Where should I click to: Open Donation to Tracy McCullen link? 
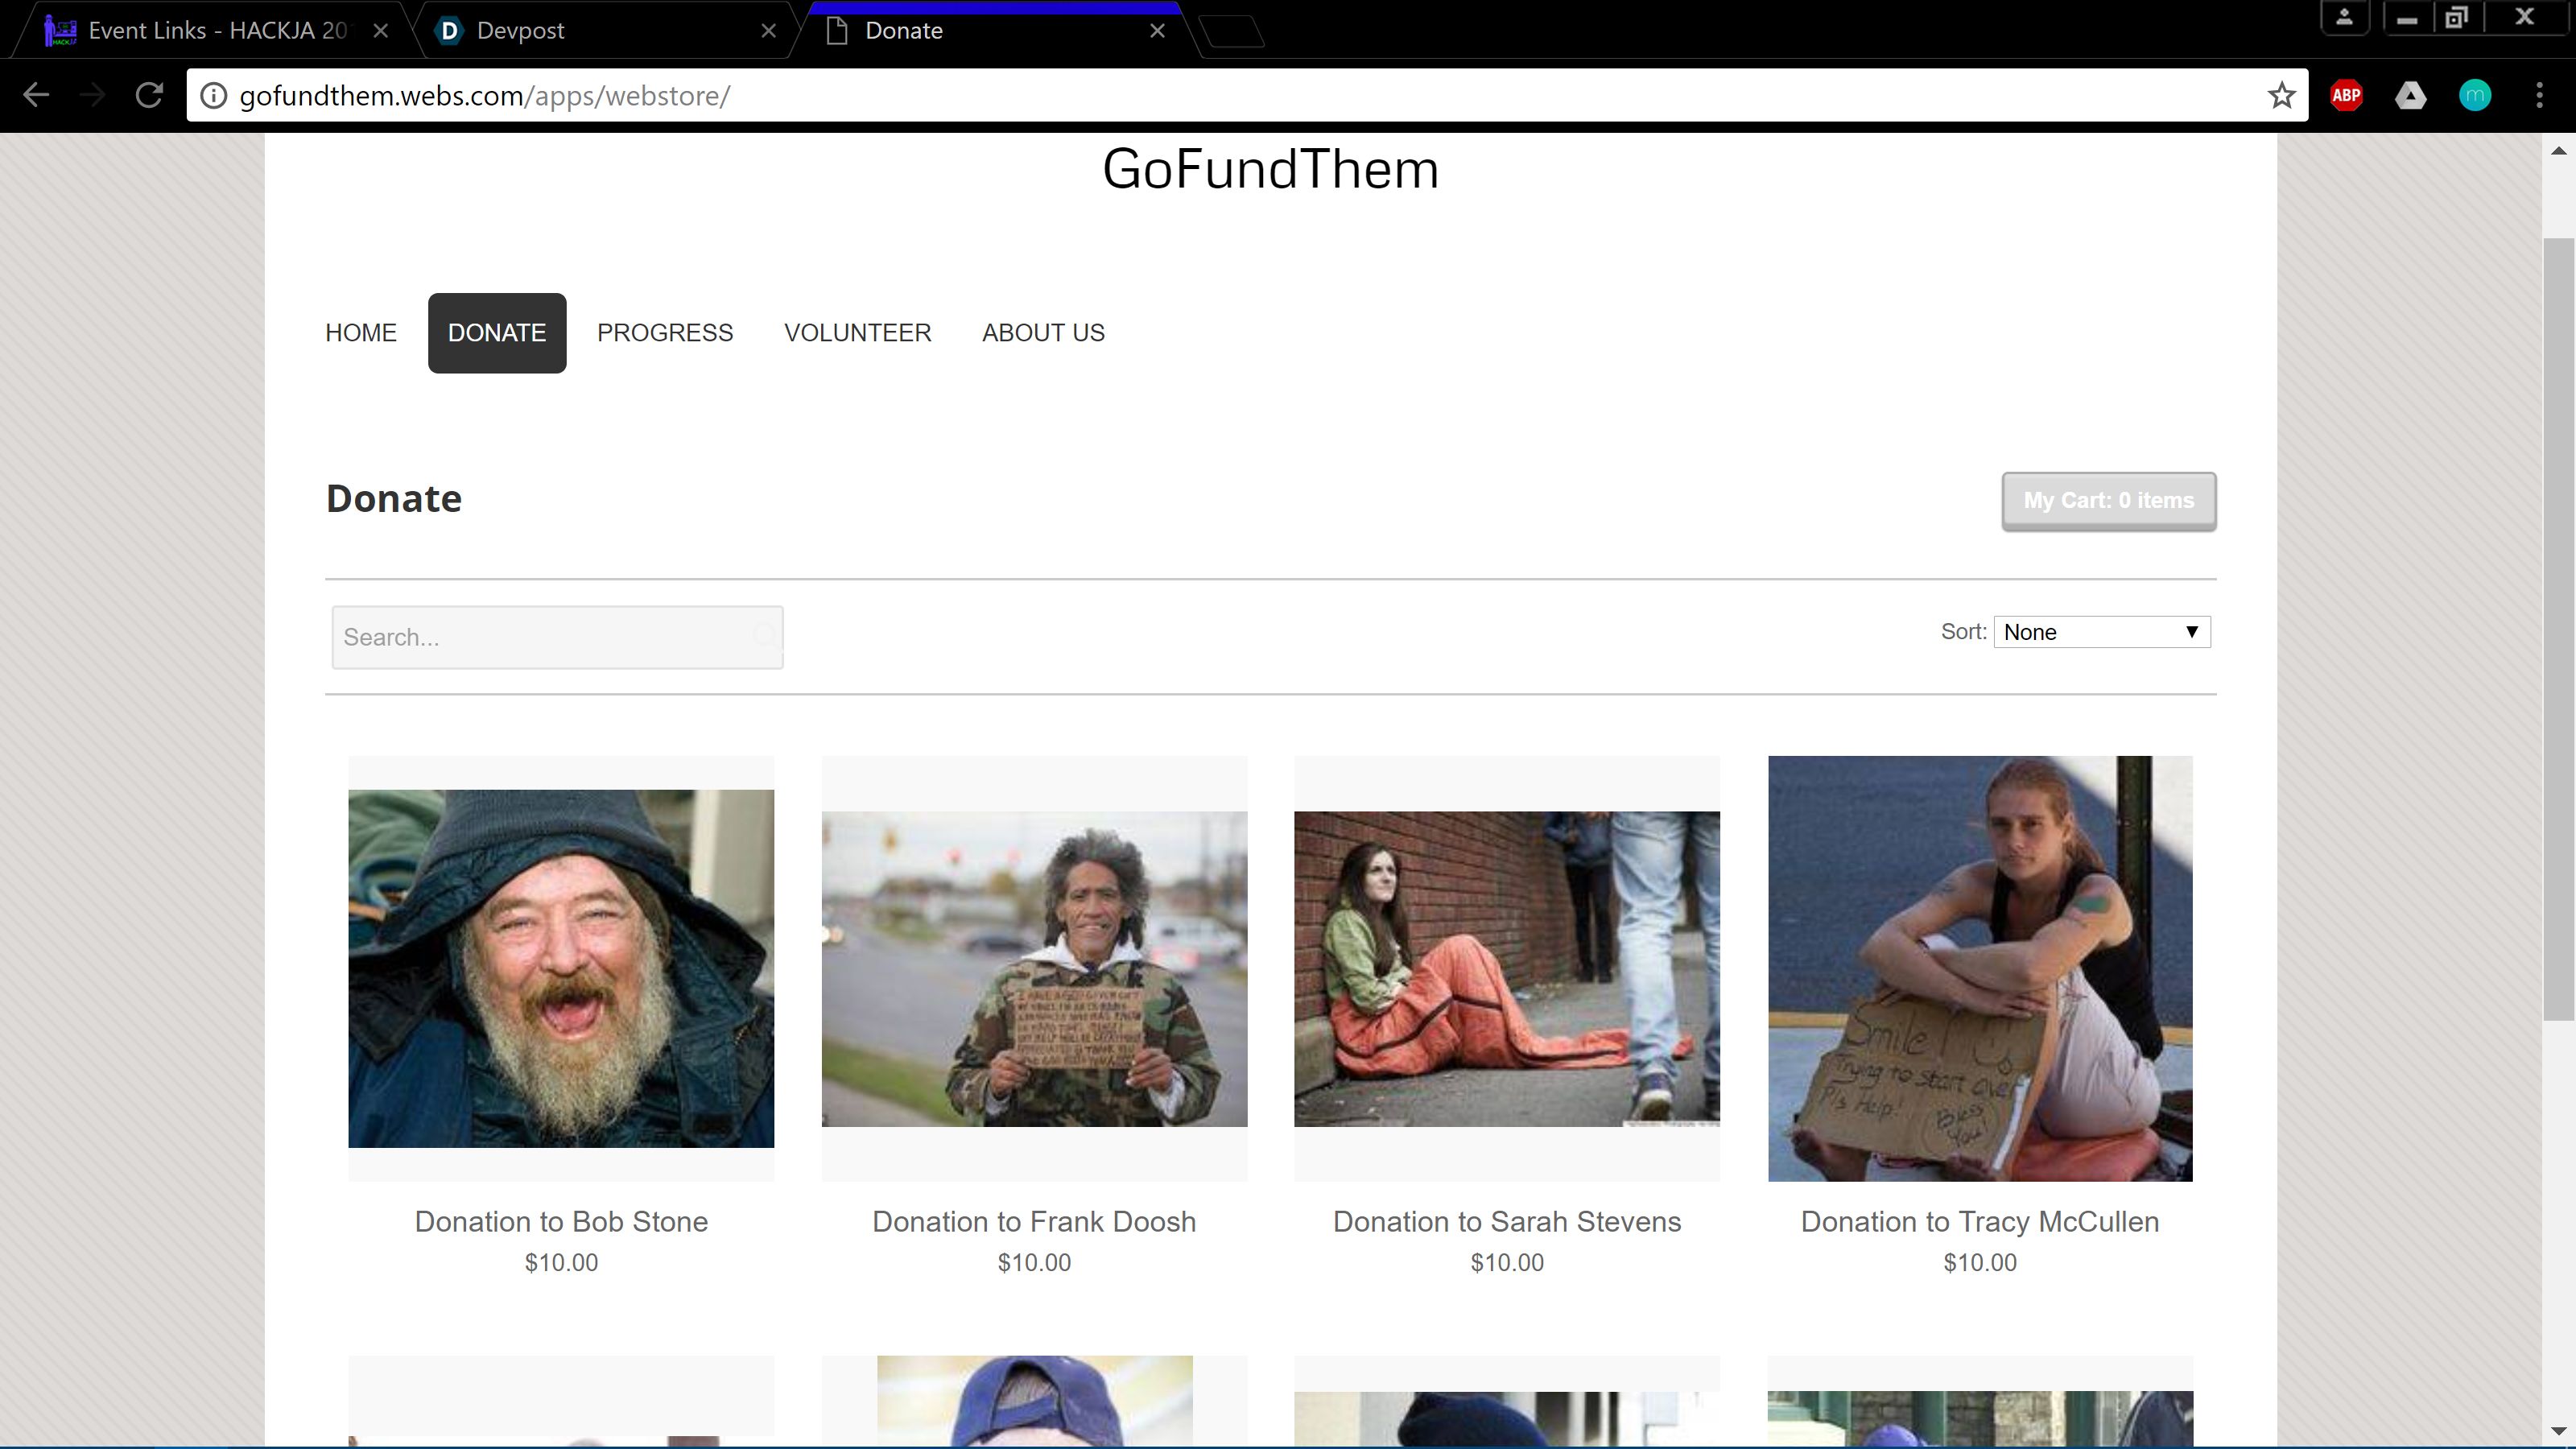coord(1979,1222)
